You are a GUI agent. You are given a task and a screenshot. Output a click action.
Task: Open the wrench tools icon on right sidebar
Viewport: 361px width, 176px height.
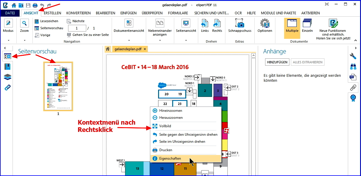tap(353, 56)
